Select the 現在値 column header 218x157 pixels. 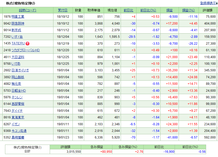112,10
